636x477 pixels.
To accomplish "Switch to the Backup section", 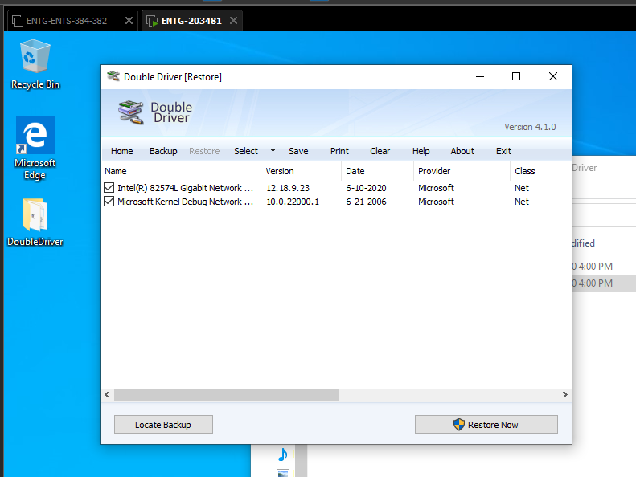I will tap(163, 151).
